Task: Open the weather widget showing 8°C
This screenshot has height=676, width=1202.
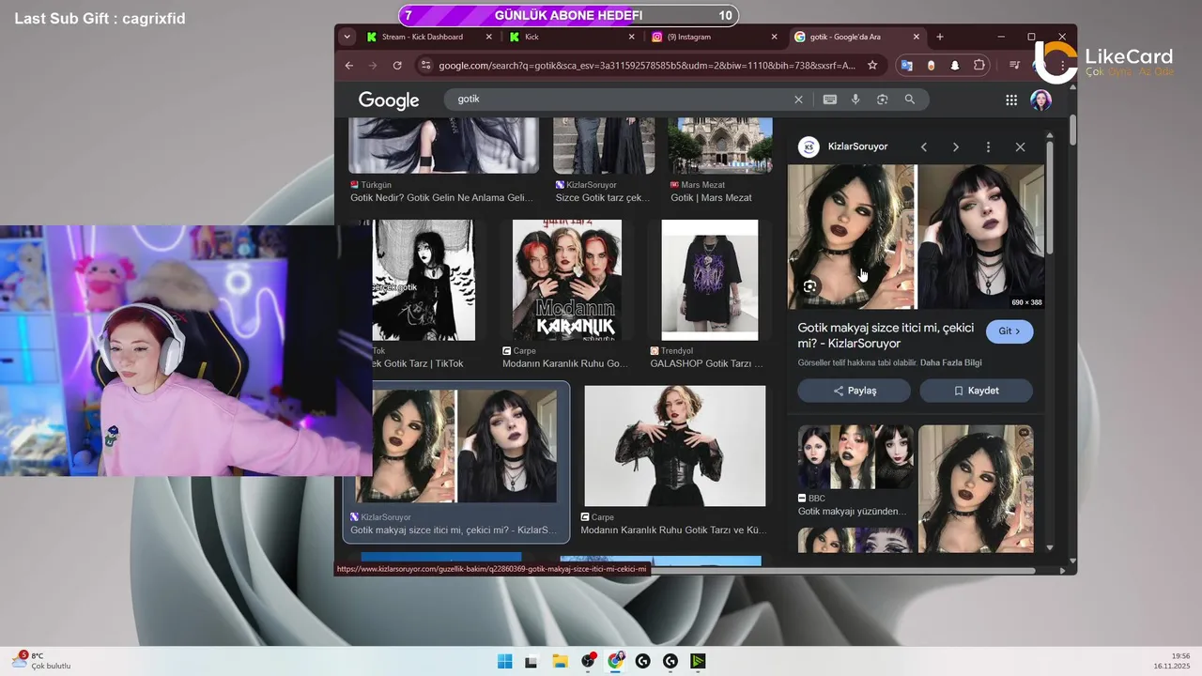Action: [41, 660]
